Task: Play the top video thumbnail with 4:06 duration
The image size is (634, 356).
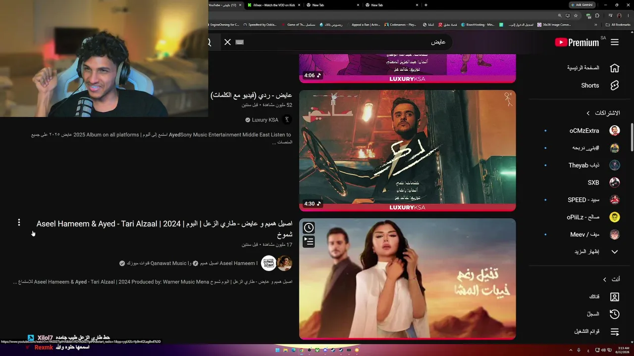Action: point(407,68)
